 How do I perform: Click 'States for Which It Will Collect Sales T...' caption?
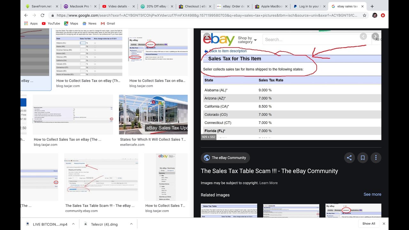coord(153,139)
